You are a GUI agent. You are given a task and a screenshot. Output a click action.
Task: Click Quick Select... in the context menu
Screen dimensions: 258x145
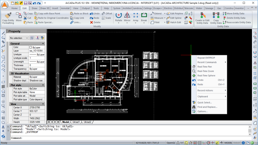[204, 102]
